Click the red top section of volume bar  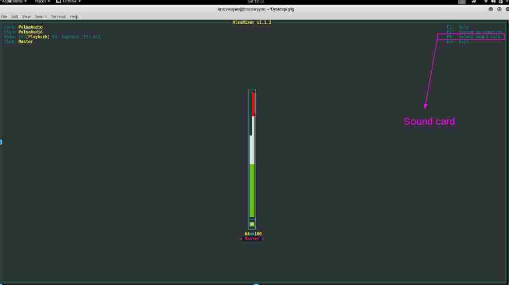click(253, 104)
